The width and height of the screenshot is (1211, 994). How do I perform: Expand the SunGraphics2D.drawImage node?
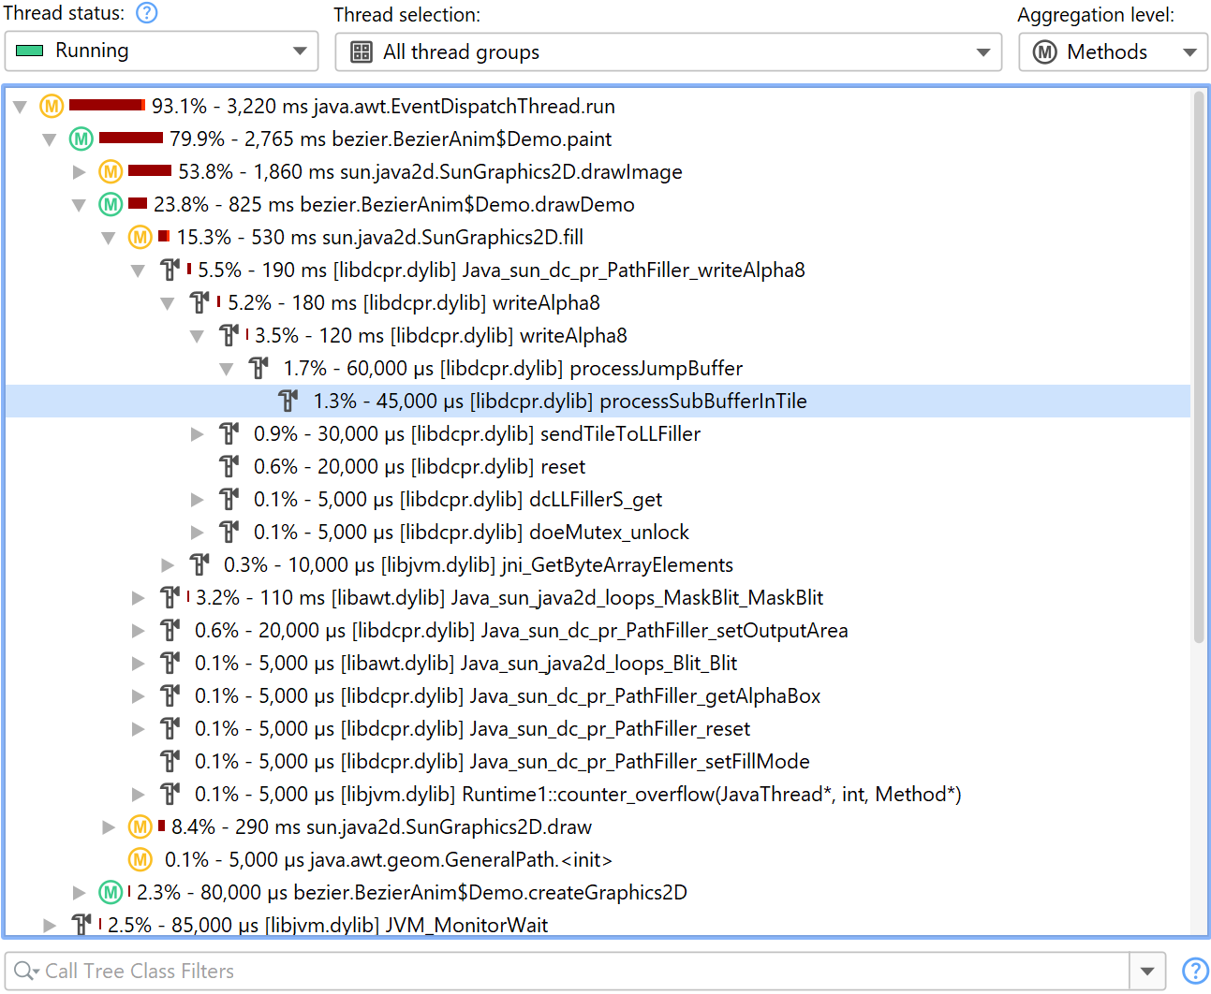[x=80, y=172]
